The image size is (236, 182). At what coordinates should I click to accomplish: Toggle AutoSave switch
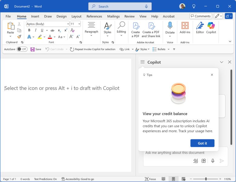point(22,49)
